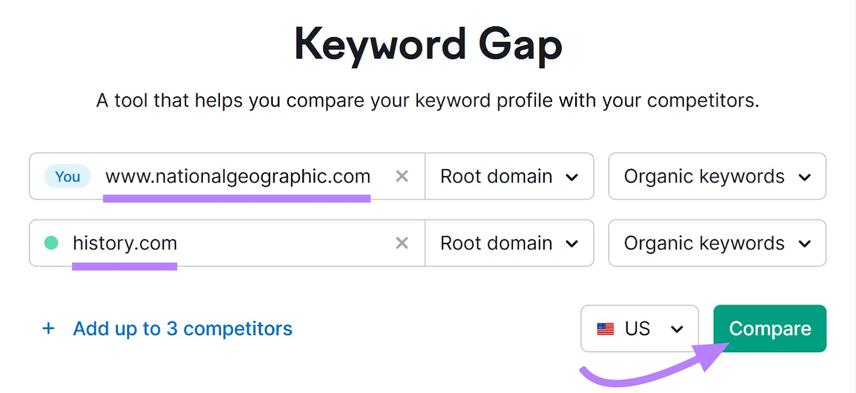Click inside the history.com input field
Screen dimensions: 856x393
point(214,243)
